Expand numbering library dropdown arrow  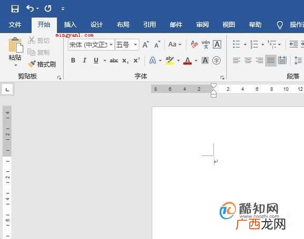point(262,45)
